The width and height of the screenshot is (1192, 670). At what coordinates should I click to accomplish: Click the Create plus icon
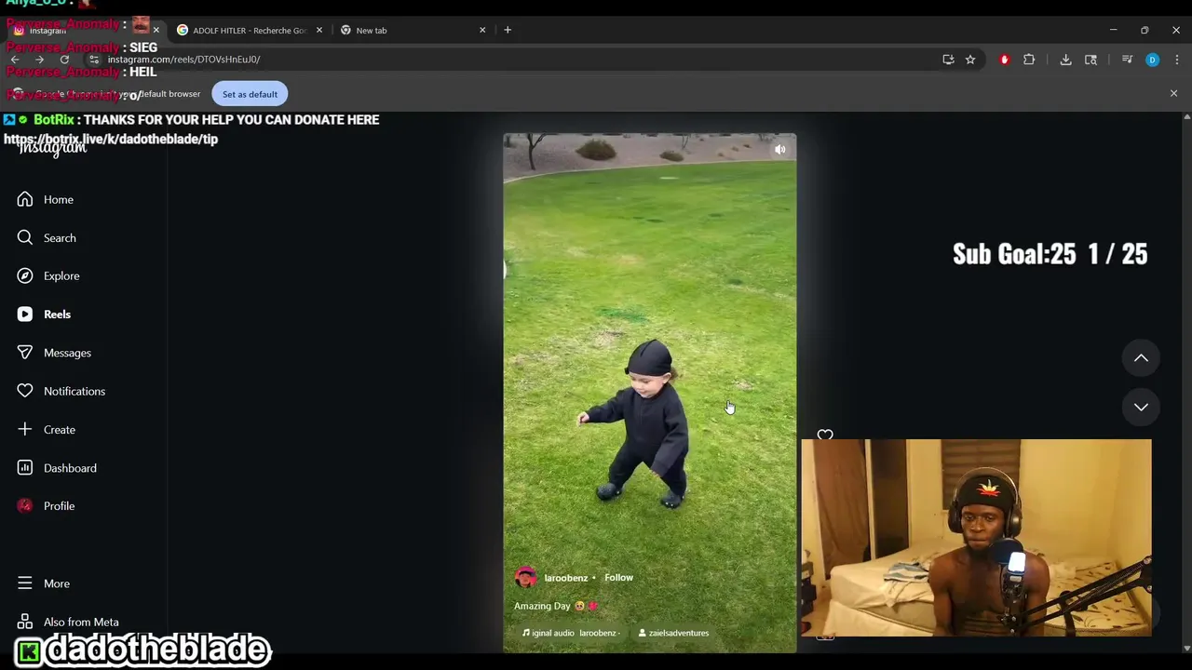point(25,429)
